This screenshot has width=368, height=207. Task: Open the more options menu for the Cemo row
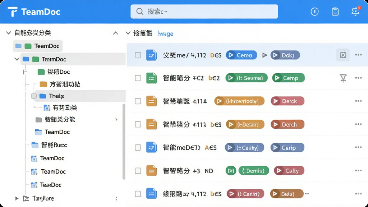(x=358, y=55)
